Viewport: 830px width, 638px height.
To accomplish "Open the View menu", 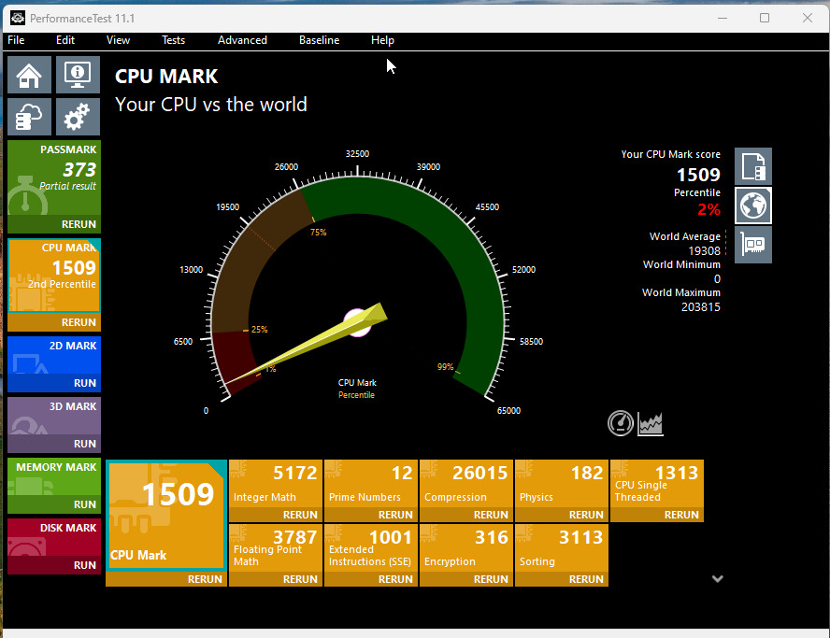I will point(118,40).
